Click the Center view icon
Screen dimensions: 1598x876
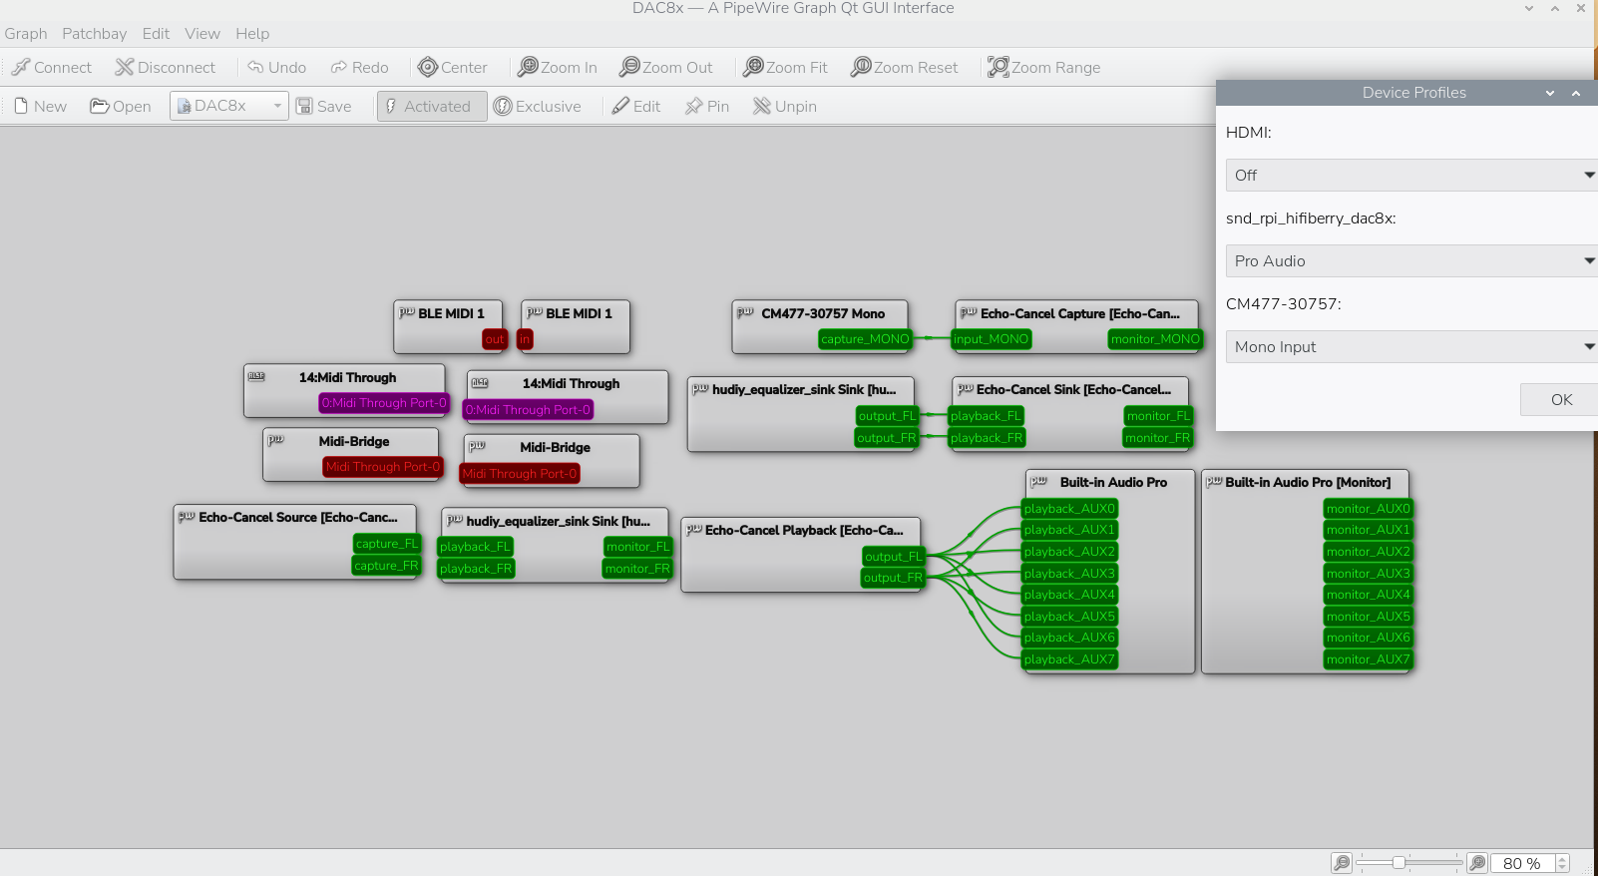pos(428,68)
